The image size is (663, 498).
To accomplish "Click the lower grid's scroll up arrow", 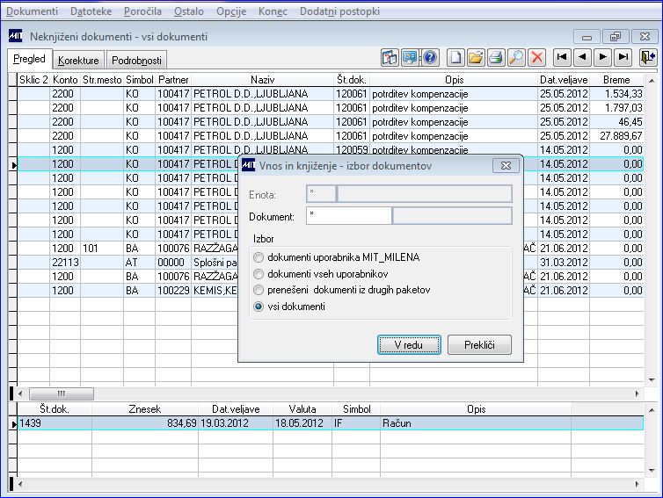I will (x=652, y=410).
